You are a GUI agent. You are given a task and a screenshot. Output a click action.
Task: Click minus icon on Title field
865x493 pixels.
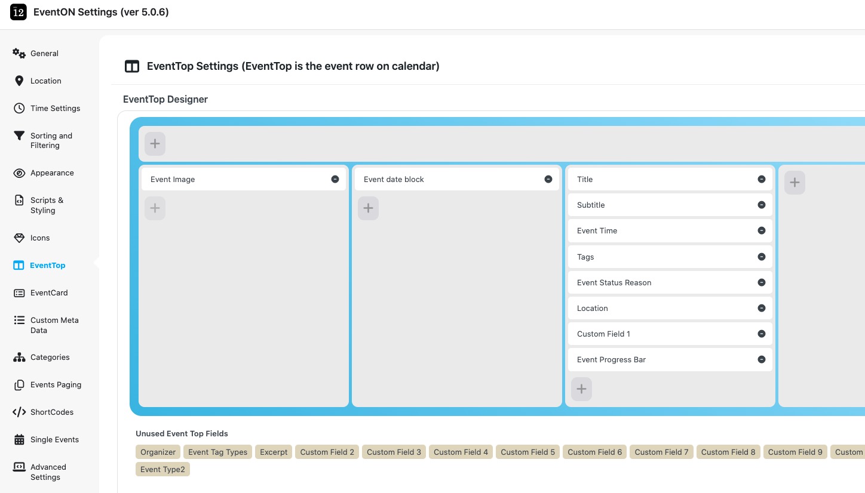(762, 179)
